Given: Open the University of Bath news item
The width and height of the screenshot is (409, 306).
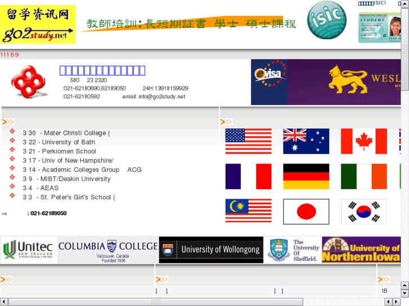Looking at the screenshot, I should pos(59,142).
